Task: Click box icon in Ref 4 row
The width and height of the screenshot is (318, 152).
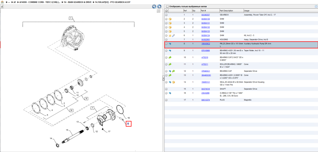Action: click(170, 27)
